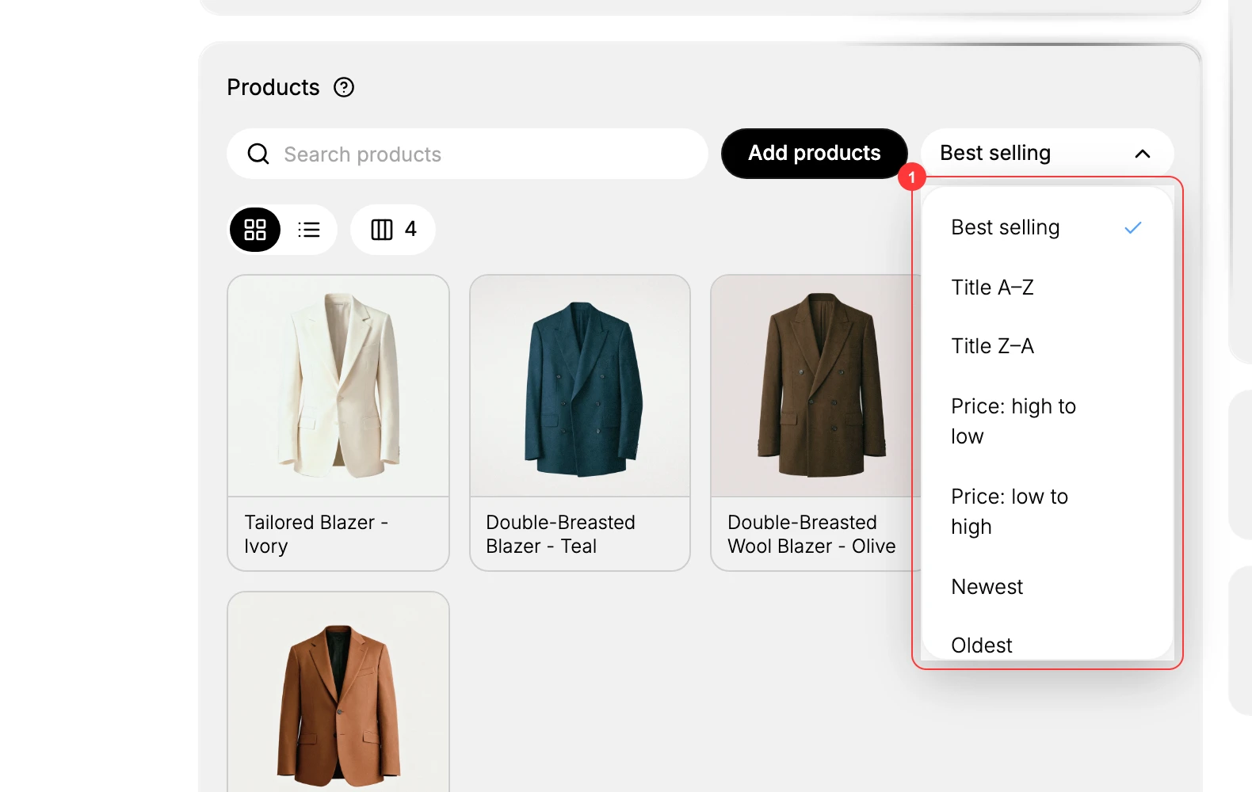Screen dimensions: 1252x792
Task: Open the columns count selector showing 4
Action: pos(393,230)
